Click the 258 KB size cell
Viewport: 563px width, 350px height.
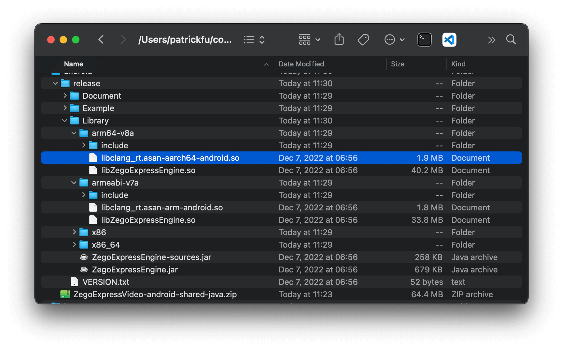pos(429,257)
